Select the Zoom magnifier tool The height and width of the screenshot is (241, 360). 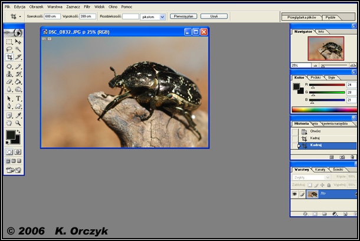(18, 123)
